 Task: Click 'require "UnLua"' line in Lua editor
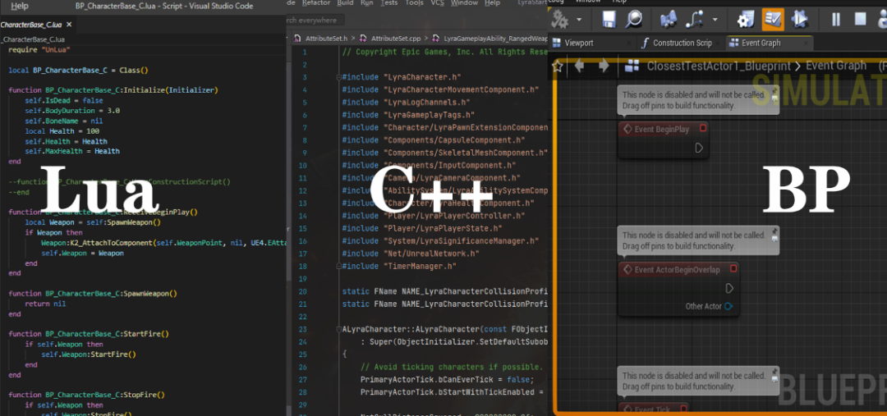tap(39, 50)
